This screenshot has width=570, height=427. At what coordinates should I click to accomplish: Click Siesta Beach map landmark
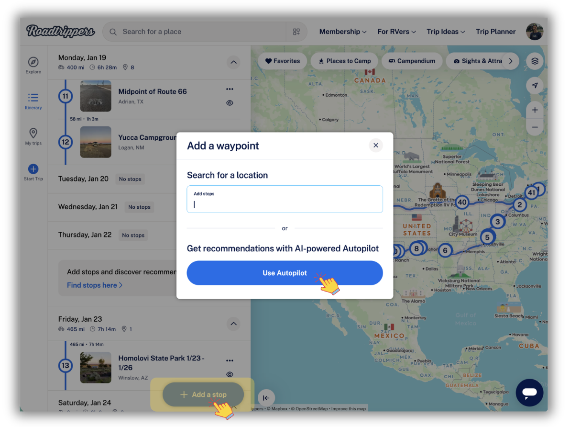[508, 311]
